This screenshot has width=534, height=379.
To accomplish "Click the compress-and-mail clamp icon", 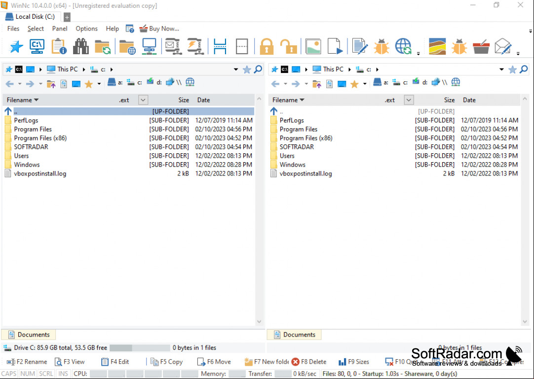I will point(173,46).
